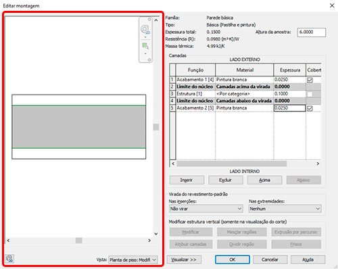Click the Estrutura [1] function cell

(x=195, y=94)
